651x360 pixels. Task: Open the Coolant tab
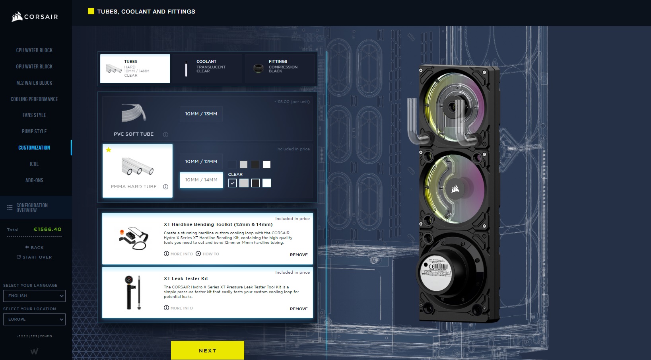(x=207, y=68)
